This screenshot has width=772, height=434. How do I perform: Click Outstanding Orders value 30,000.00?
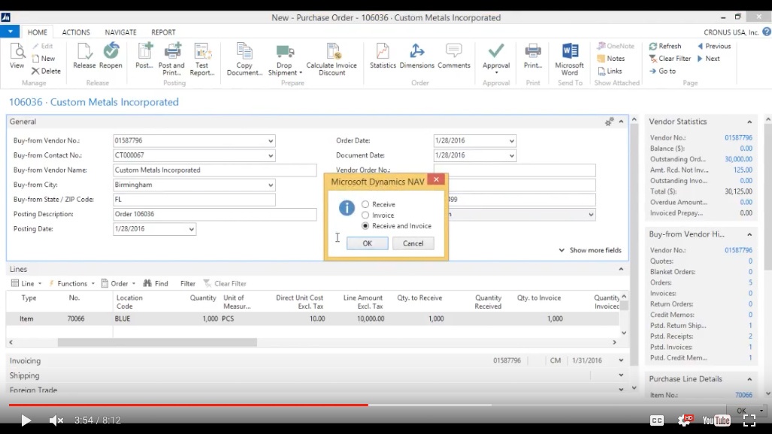pyautogui.click(x=738, y=159)
